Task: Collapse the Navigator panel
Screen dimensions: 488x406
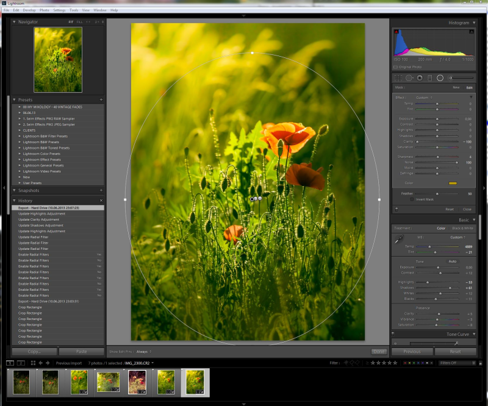Action: [15, 22]
